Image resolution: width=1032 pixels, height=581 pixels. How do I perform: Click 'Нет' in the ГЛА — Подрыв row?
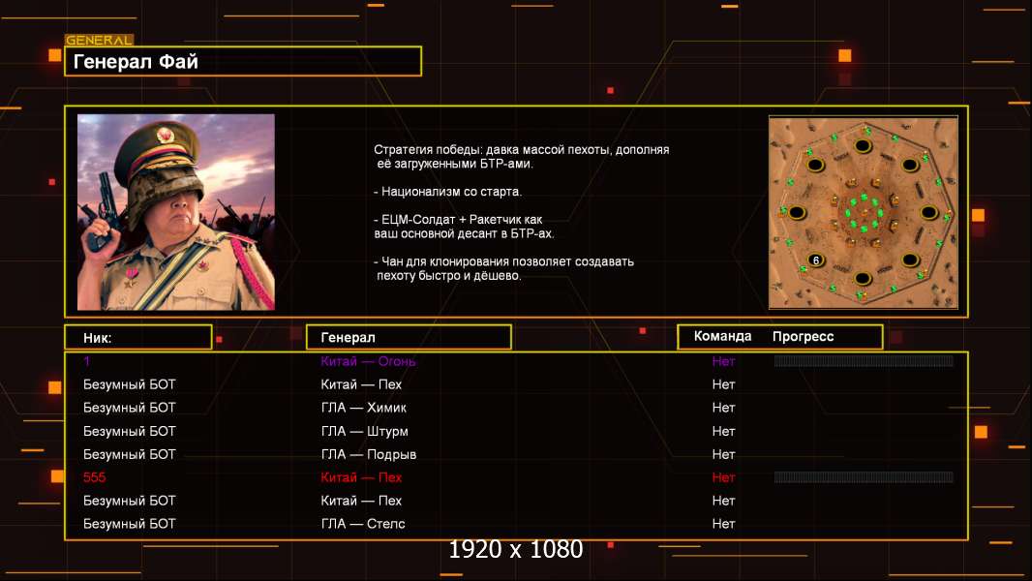click(x=723, y=454)
